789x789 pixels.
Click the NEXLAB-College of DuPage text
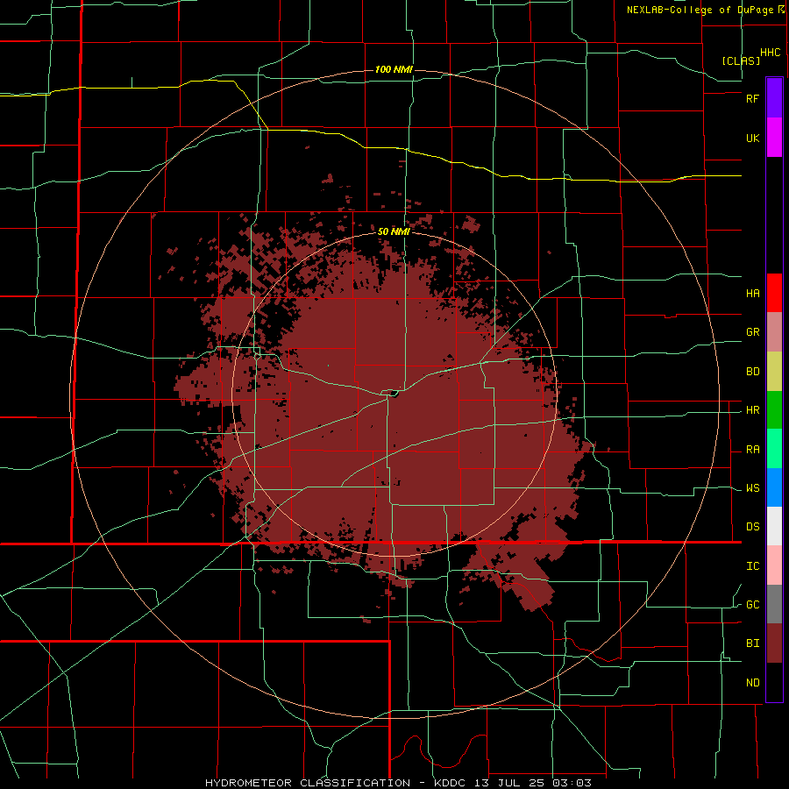[700, 10]
